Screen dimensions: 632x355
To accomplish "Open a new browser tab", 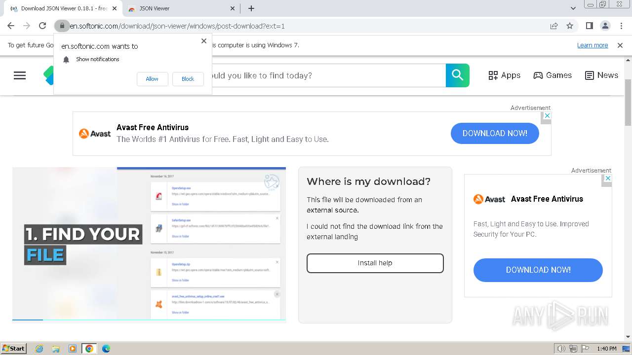I will click(x=251, y=8).
